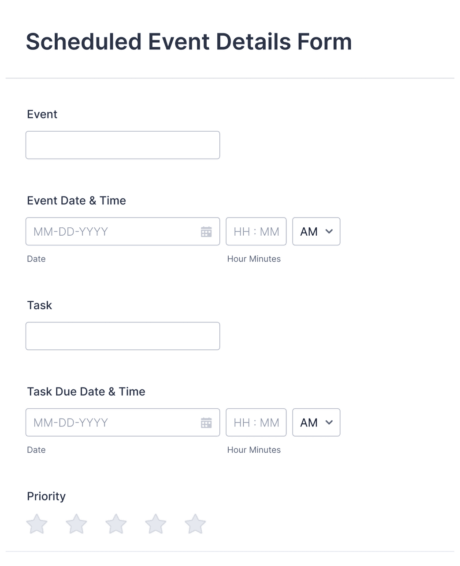Viewport: 460px width, 566px height.
Task: Click the fourth priority star
Action: click(x=156, y=524)
